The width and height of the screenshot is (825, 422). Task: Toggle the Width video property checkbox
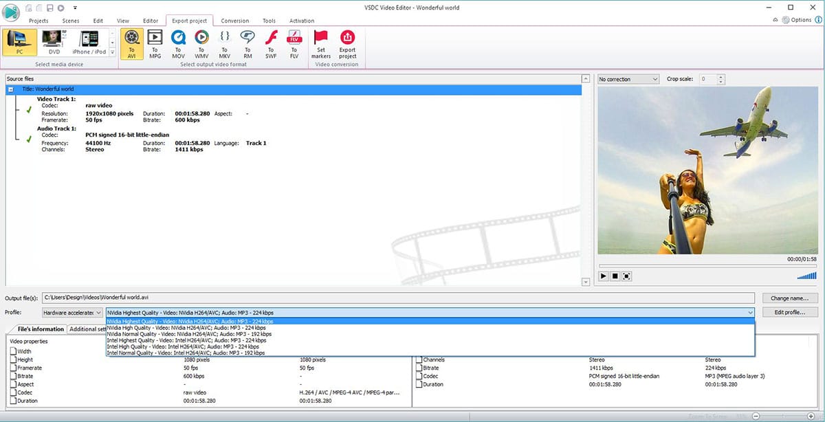13,352
